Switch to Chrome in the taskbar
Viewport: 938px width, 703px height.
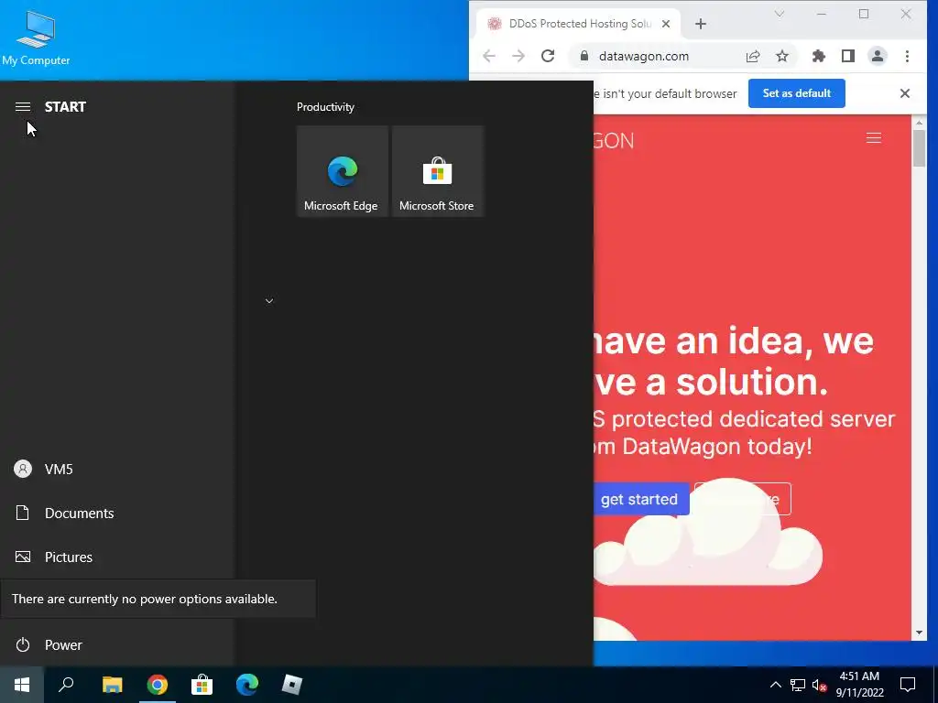coord(158,685)
